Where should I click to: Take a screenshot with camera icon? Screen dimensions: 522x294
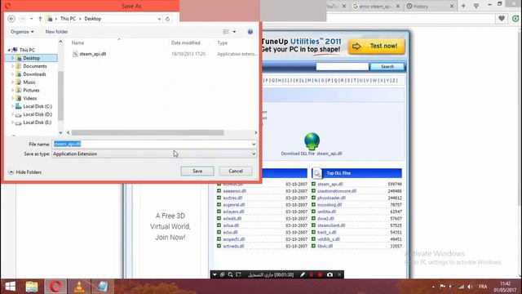[330, 274]
